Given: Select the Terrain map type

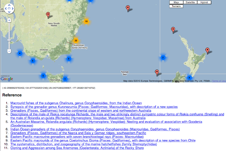Looking at the screenshot, I should coord(176,6).
